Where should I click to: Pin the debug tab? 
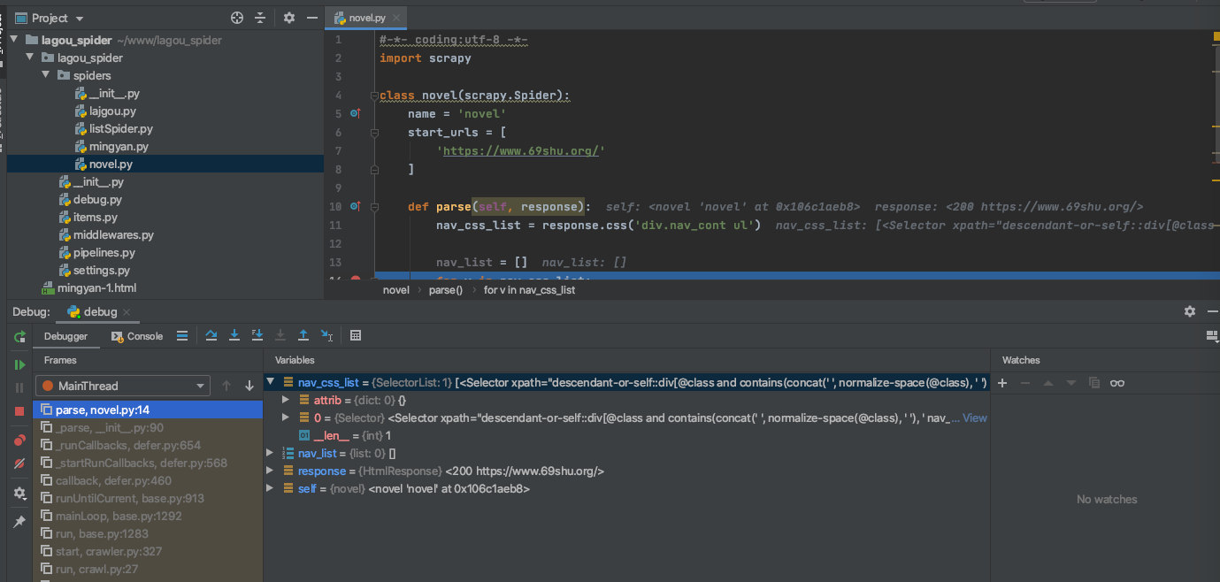19,522
